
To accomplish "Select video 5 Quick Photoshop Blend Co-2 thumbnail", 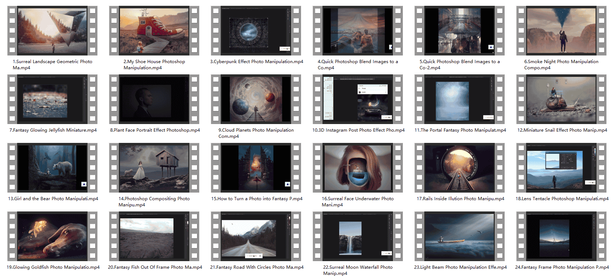I will click(460, 30).
